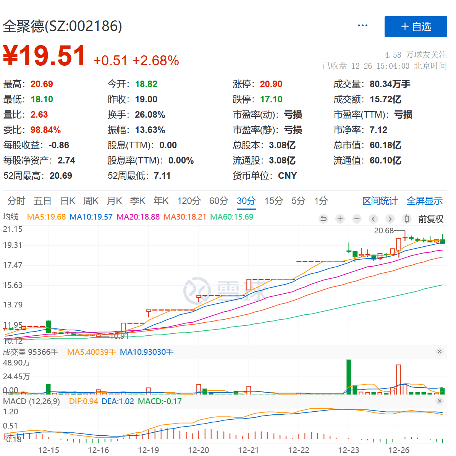Click 成交量 value 80.34万手
Screen dimensions: 456x456
(390, 84)
